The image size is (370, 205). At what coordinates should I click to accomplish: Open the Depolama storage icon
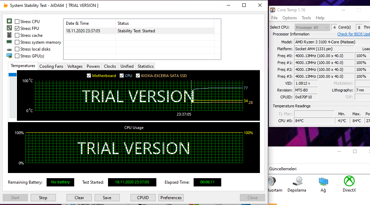tap(298, 181)
